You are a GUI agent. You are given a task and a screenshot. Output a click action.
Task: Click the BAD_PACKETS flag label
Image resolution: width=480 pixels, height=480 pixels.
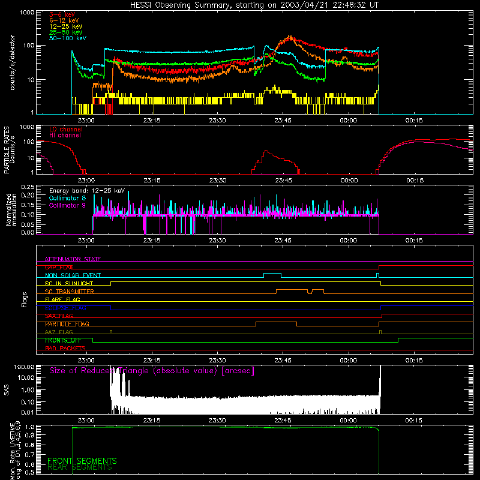pos(65,349)
